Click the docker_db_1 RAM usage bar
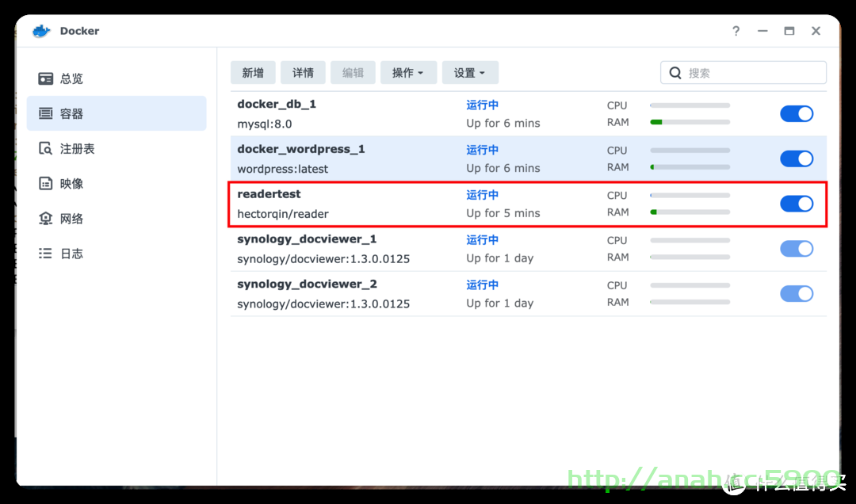The height and width of the screenshot is (504, 856). pyautogui.click(x=690, y=122)
